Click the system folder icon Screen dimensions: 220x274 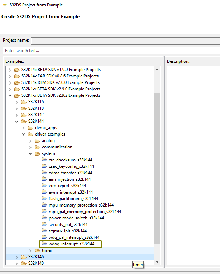(37, 154)
